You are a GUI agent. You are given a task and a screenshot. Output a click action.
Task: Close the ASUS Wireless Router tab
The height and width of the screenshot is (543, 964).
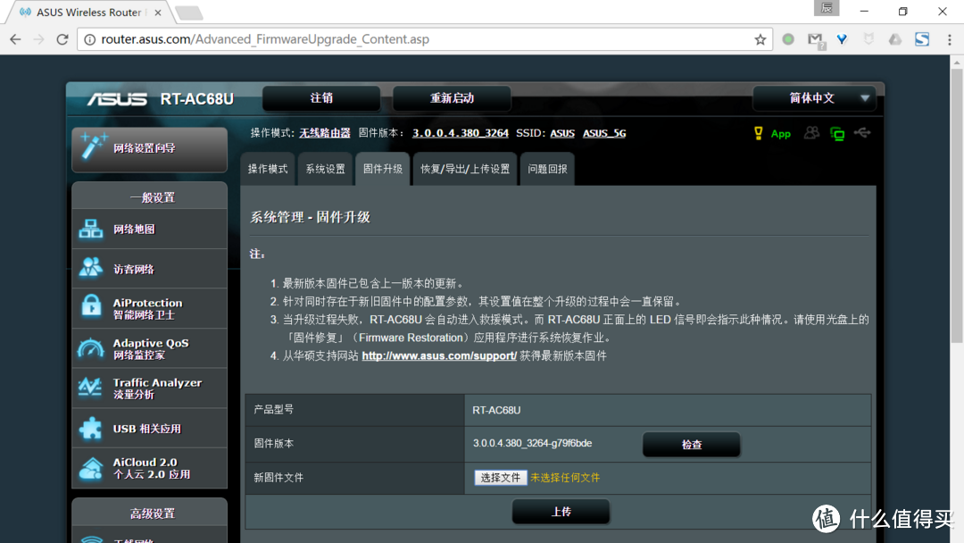coord(158,13)
